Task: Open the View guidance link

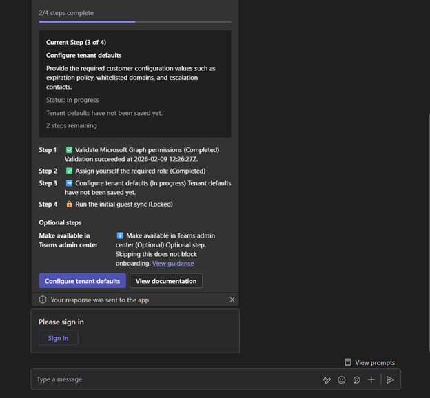Action: tap(173, 264)
